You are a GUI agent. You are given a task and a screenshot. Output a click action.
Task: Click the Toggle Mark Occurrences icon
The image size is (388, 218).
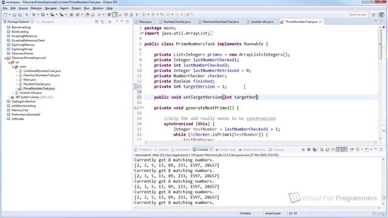click(115, 15)
